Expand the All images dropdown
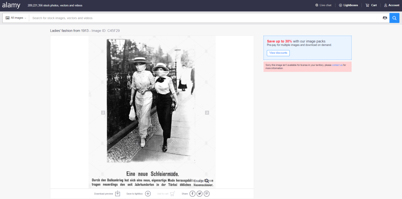The image size is (402, 199). [16, 18]
